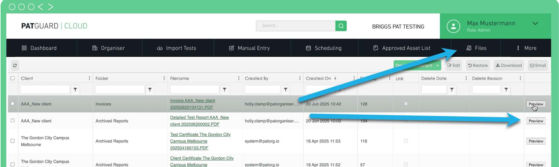Screen dimensions: 559x167
Task: Click the Email toolbar button
Action: pyautogui.click(x=538, y=65)
